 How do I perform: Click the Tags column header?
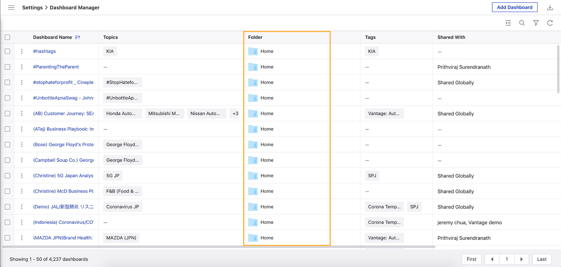point(370,37)
